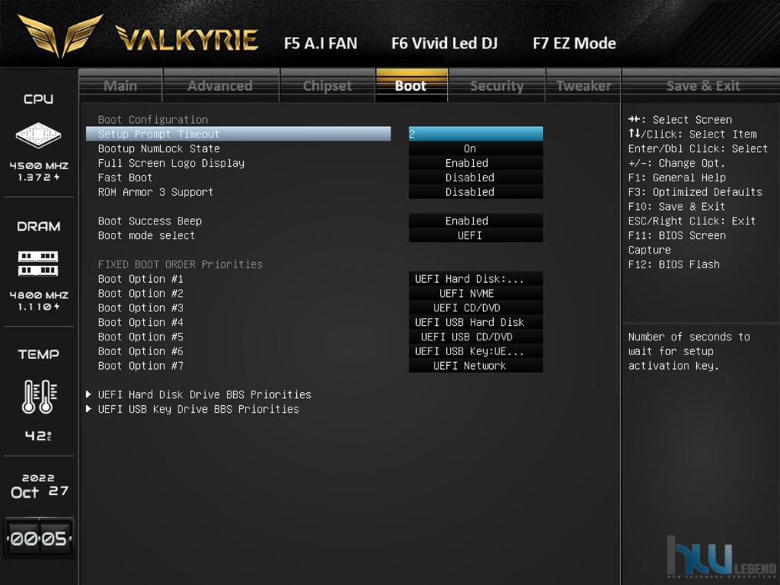Select the Fast Boot label

[125, 178]
